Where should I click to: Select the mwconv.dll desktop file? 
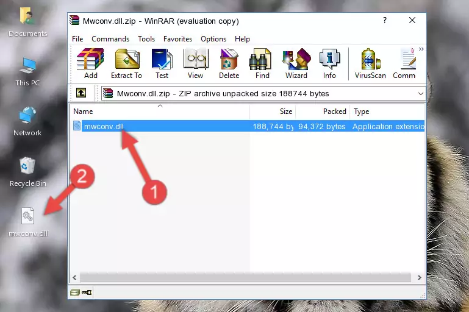point(28,222)
